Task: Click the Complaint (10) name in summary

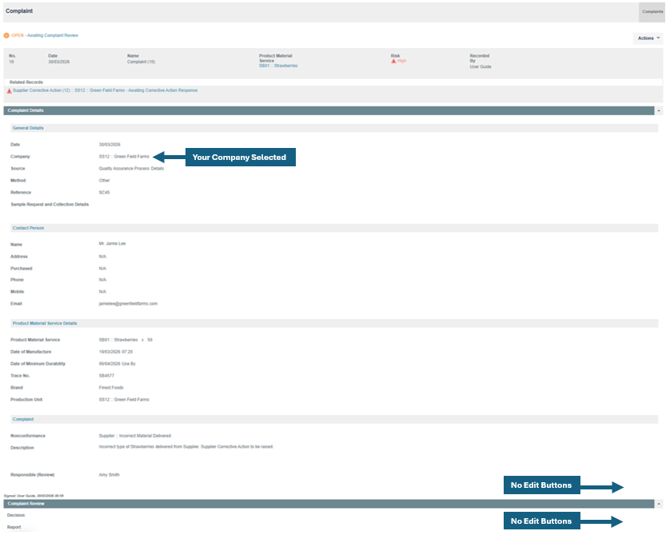Action: click(x=141, y=62)
